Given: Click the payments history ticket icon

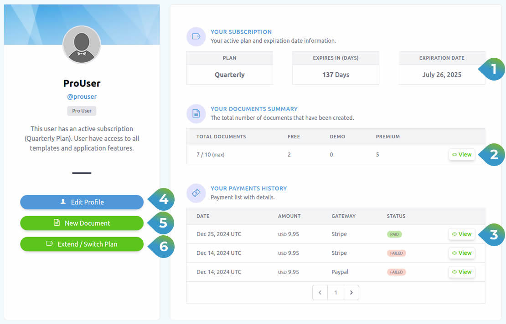Looking at the screenshot, I should pos(196,192).
